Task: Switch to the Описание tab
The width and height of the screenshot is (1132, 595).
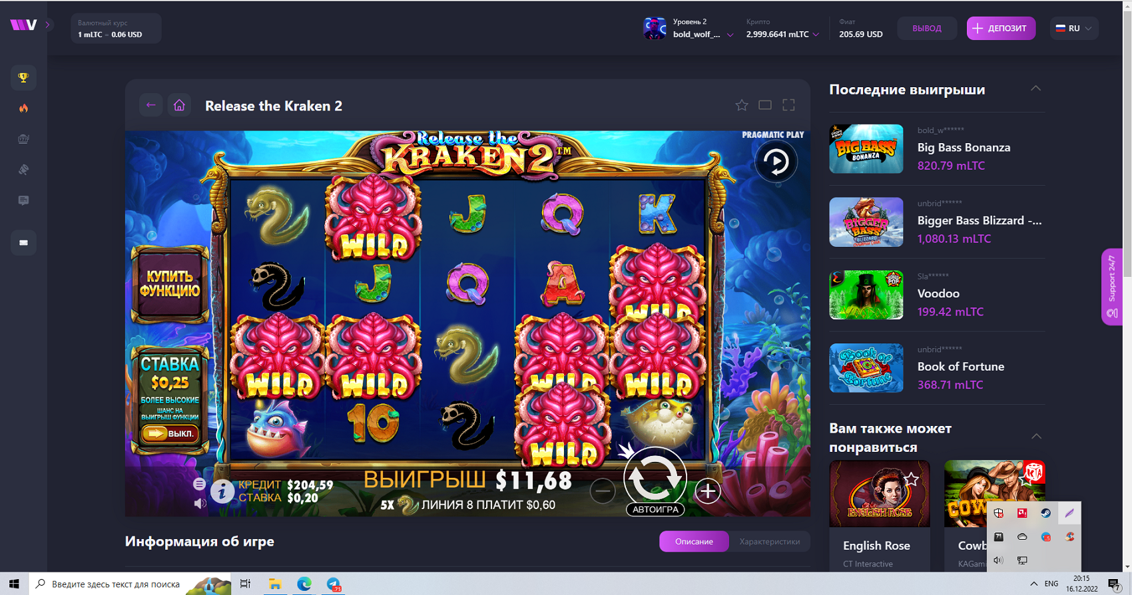Action: pyautogui.click(x=694, y=541)
